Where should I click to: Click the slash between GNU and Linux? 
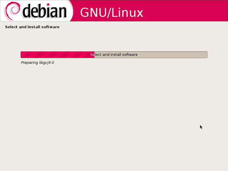(x=109, y=12)
